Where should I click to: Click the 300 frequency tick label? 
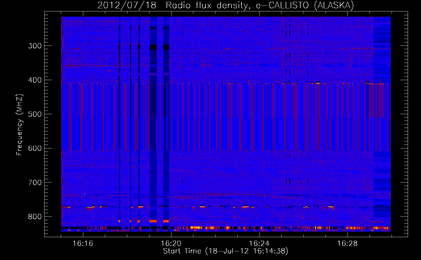click(35, 46)
